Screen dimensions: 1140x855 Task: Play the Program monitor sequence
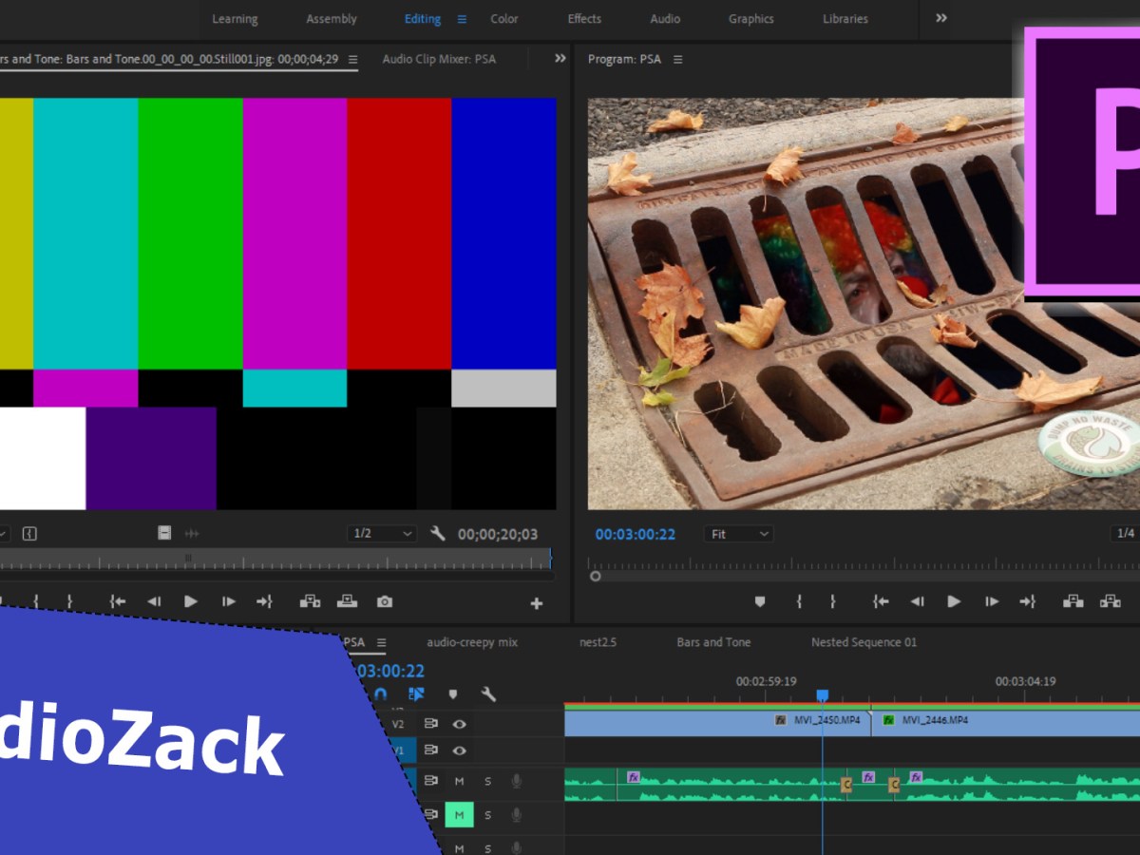pyautogui.click(x=954, y=601)
